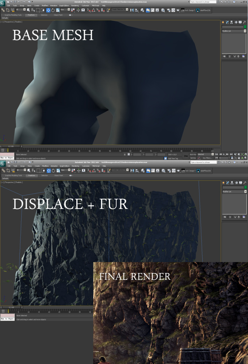Click the [Realistic] shading label, lower window
Viewport: 248px width, 364px height.
[x=19, y=182]
